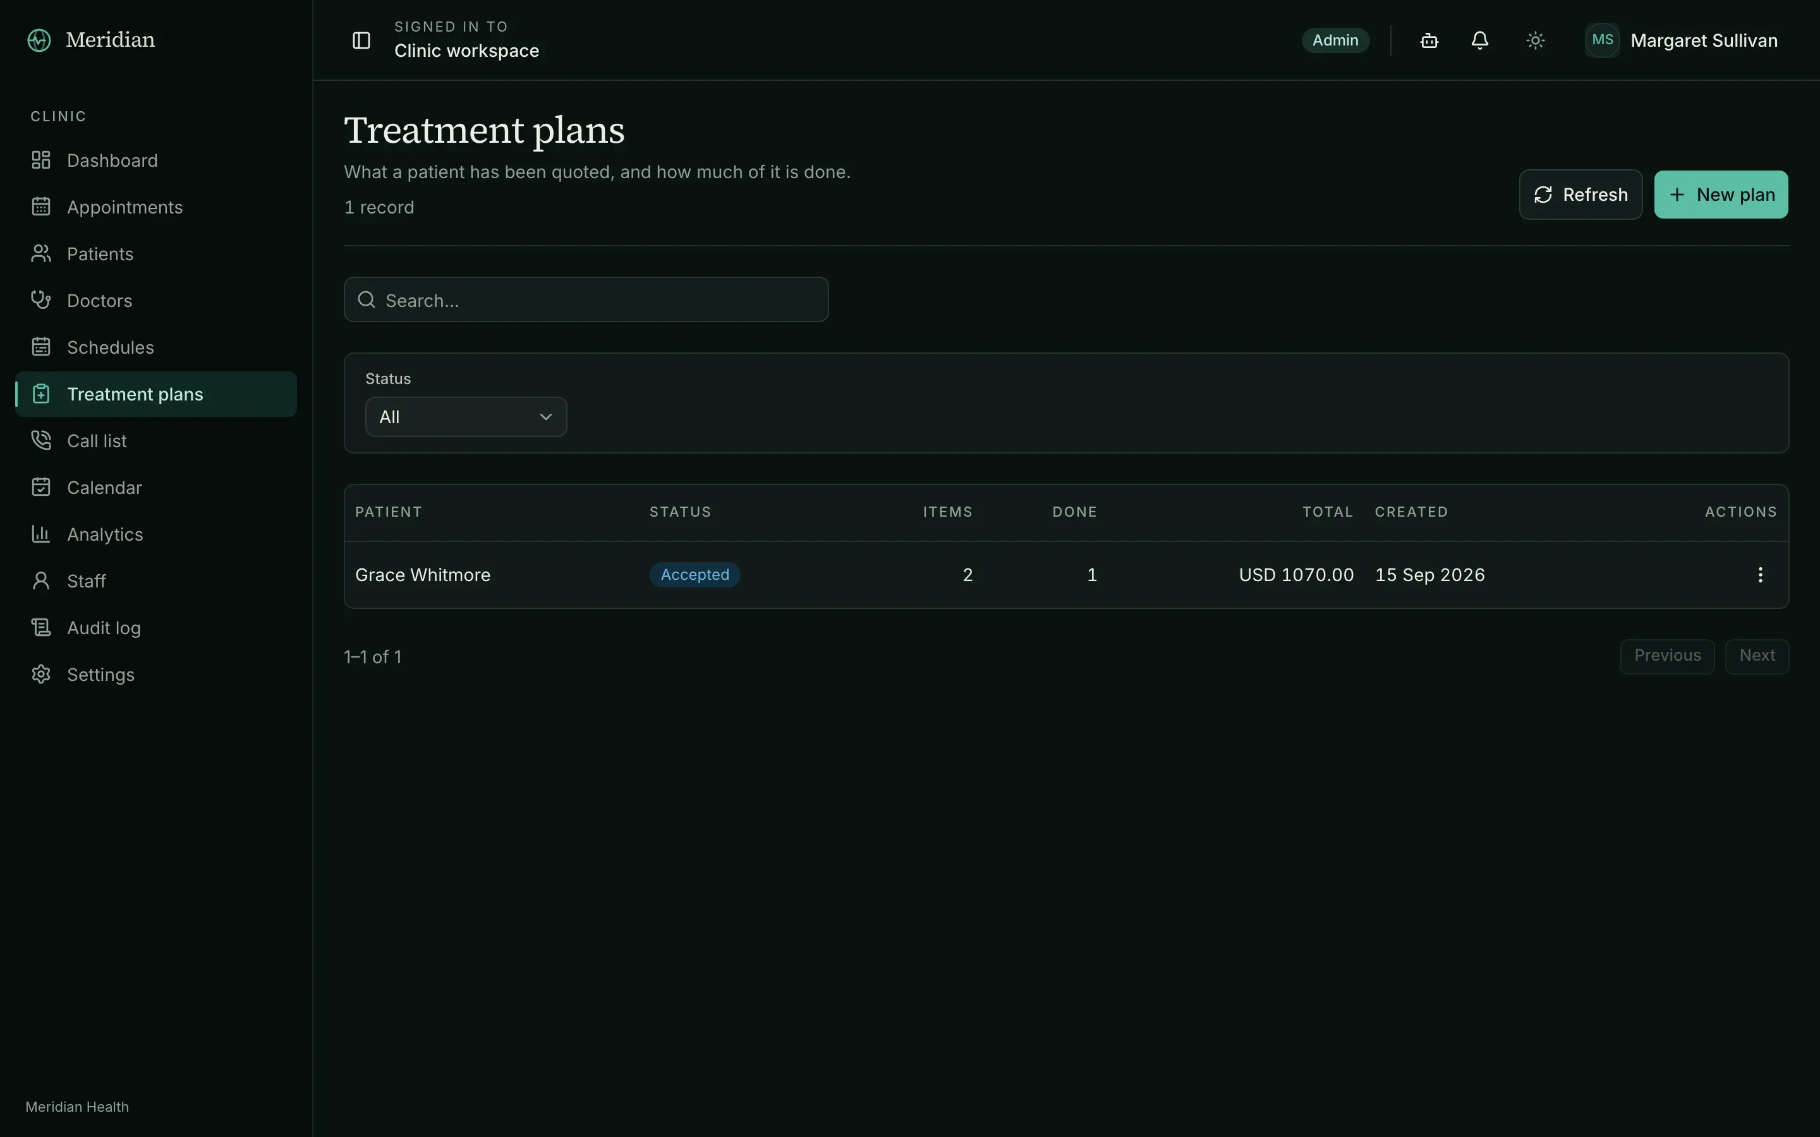Click the Doctors stethoscope icon
The width and height of the screenshot is (1820, 1137).
[40, 300]
